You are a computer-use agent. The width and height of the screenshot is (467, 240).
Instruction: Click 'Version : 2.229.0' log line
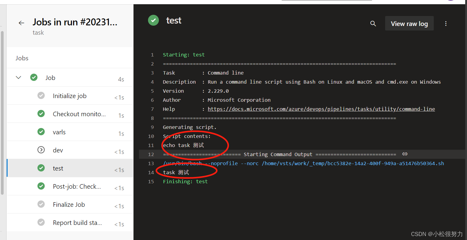196,91
